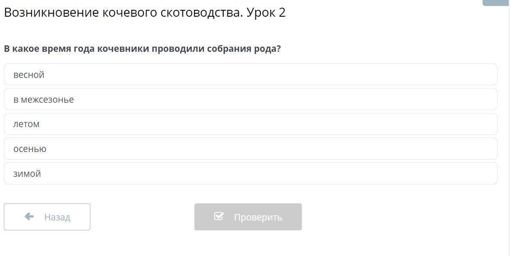Mark the spring answer option
Screen dimensions: 510x256
[29, 75]
